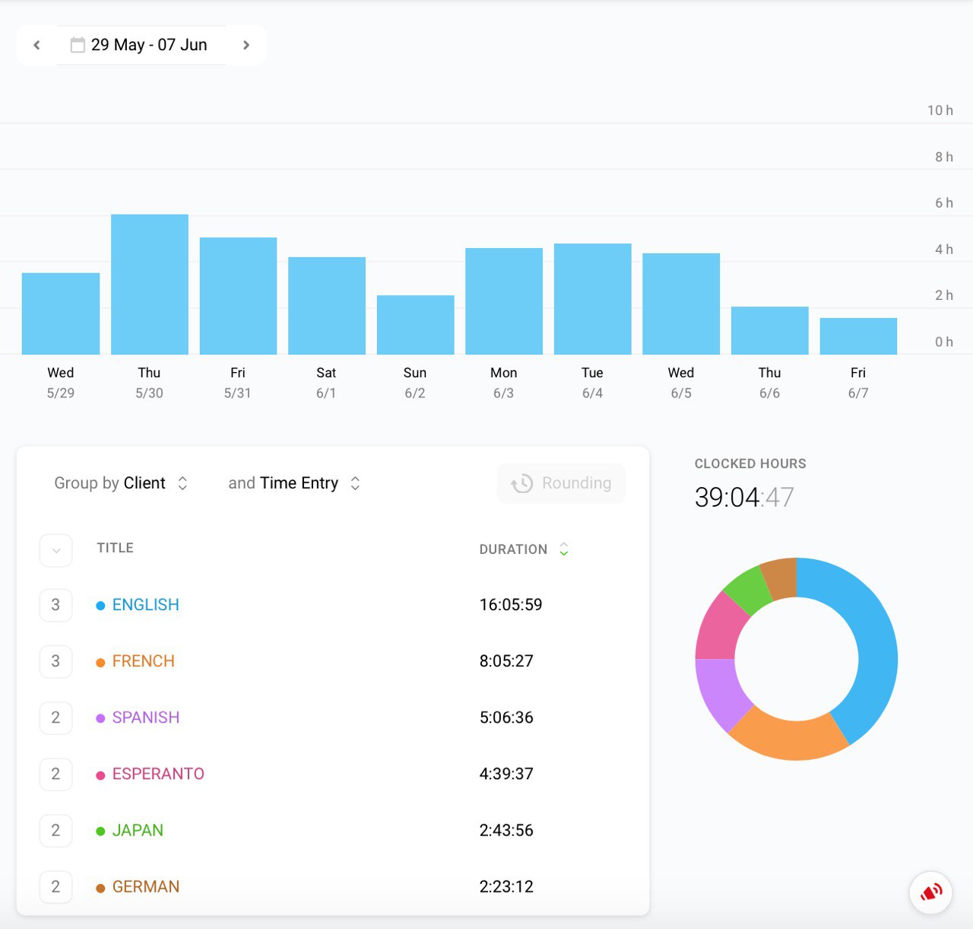Click the 2:23:12 duration for GERMAN

click(x=506, y=886)
